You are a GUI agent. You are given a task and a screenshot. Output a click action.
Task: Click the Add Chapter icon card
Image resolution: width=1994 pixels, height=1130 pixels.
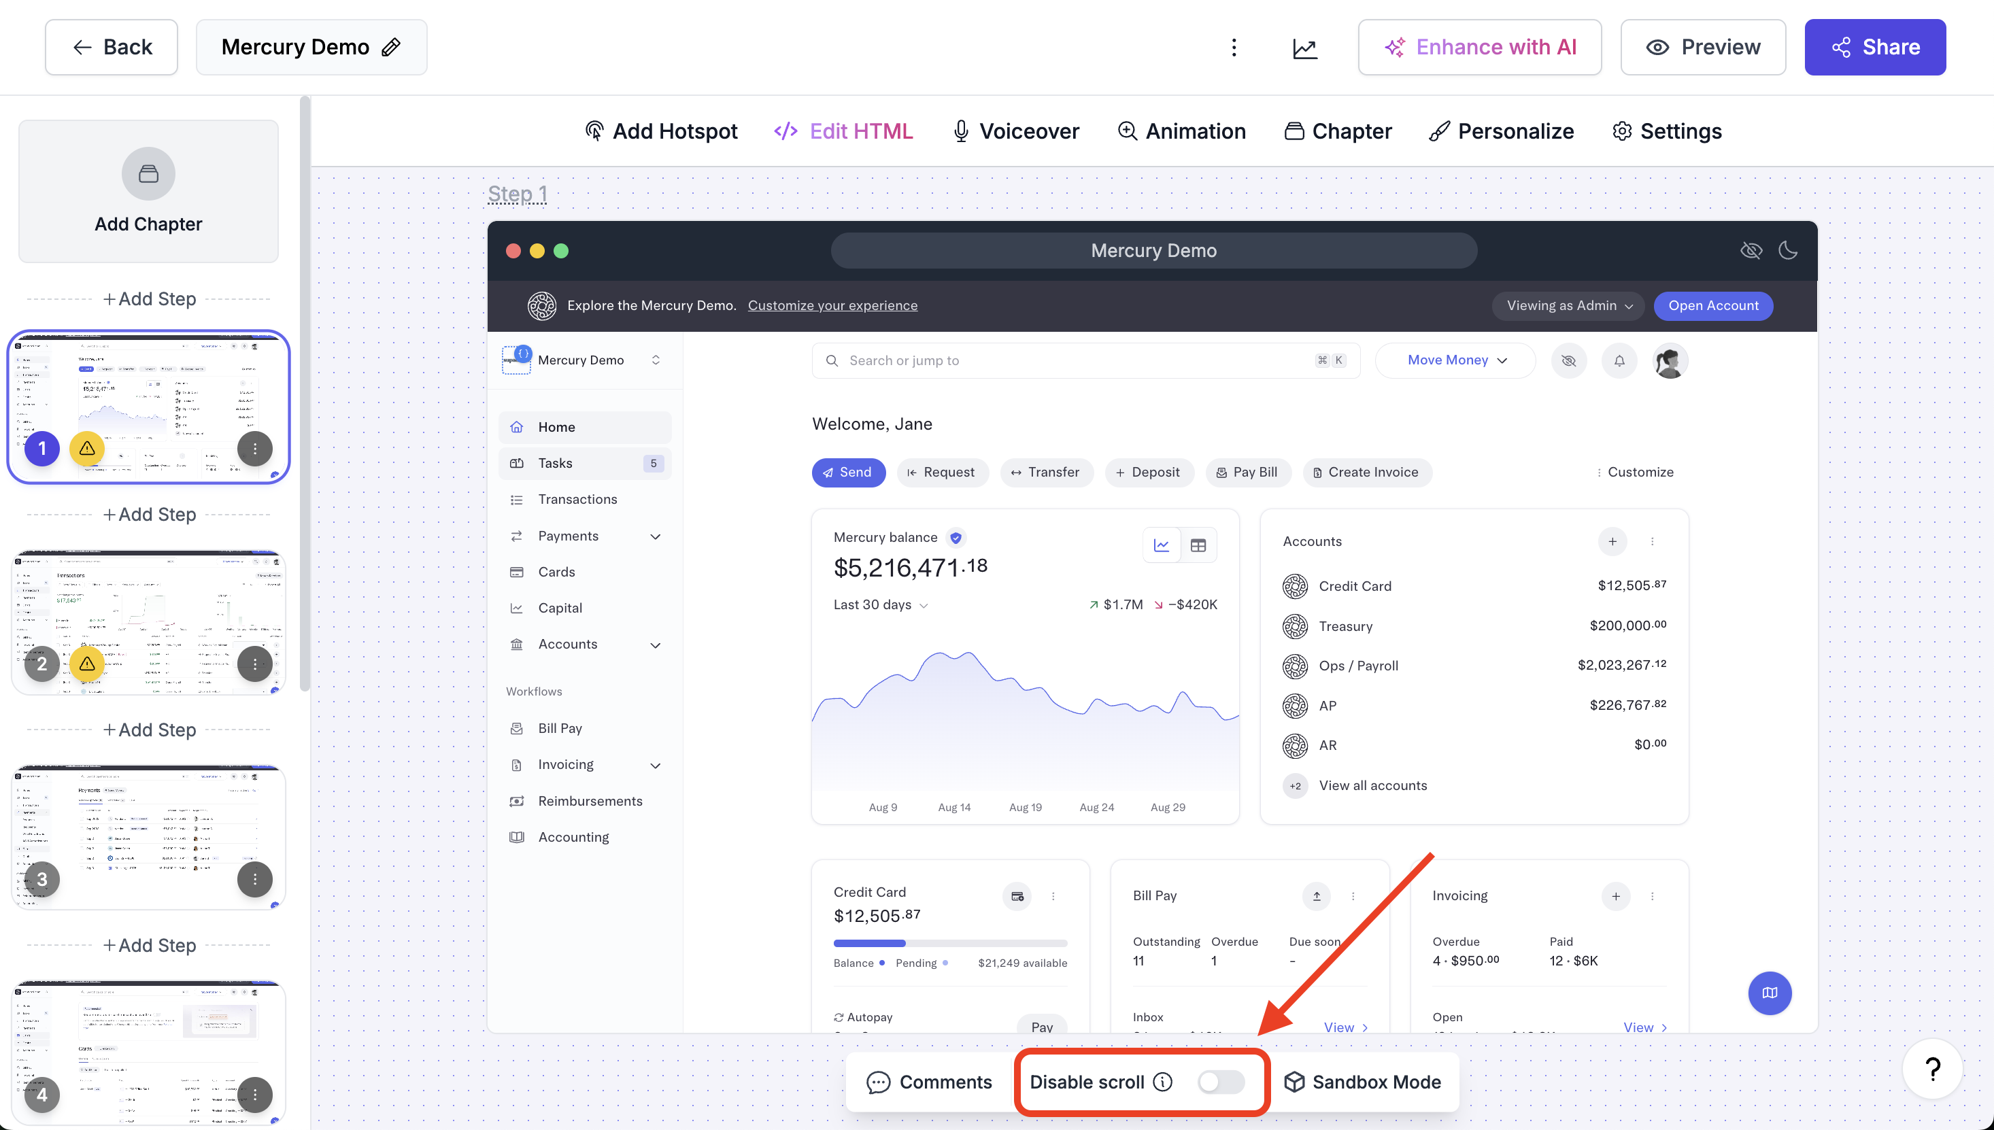point(148,191)
